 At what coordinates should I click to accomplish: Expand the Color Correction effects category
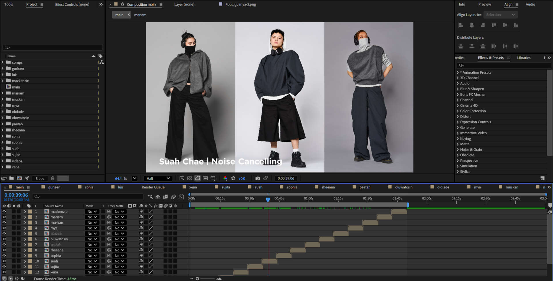[x=458, y=111]
